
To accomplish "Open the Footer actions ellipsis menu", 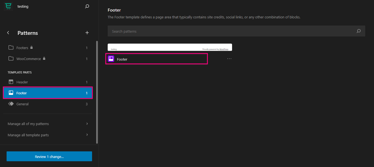I will pos(229,59).
